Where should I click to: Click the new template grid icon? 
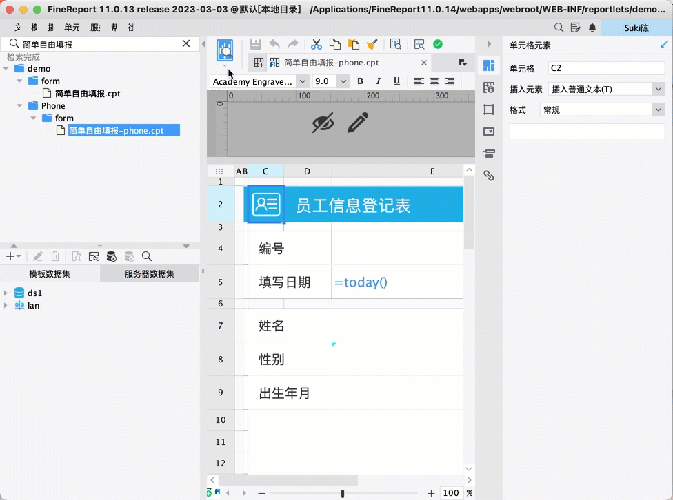(259, 63)
